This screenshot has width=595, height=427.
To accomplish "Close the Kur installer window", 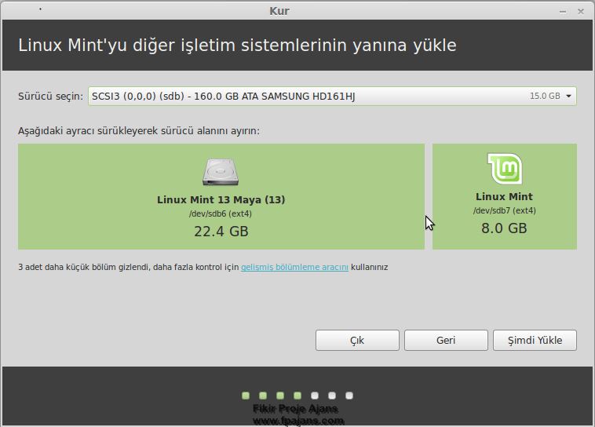I will 581,12.
